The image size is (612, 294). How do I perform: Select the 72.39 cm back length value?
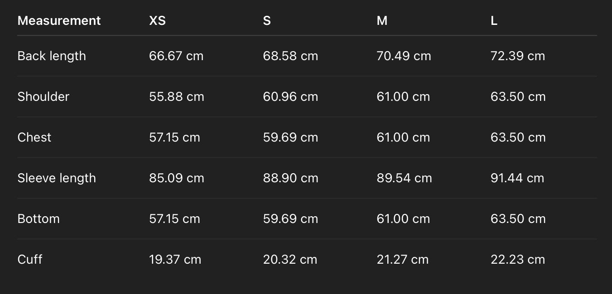(x=518, y=56)
